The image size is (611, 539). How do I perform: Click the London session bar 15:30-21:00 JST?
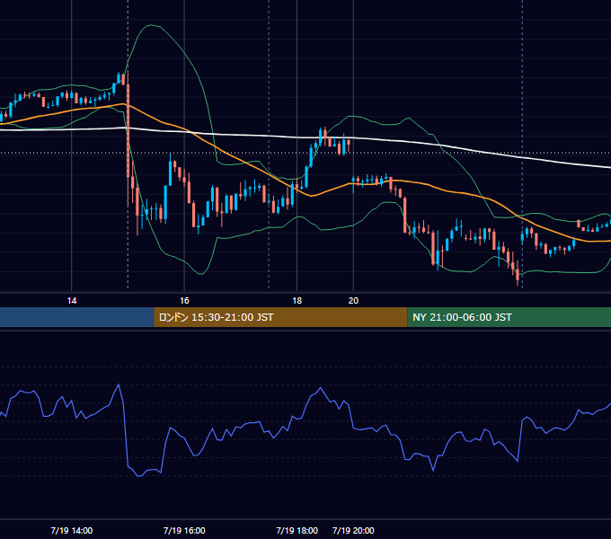280,317
